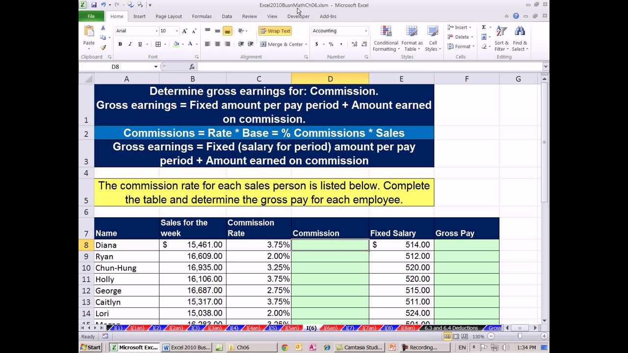
Task: Expand the Name Box dropdown
Action: [156, 67]
